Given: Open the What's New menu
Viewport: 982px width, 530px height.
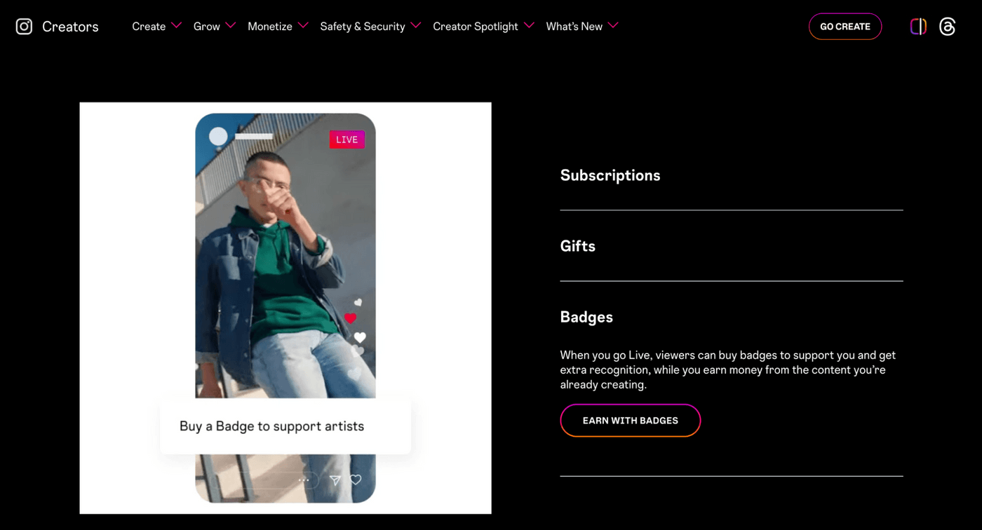Looking at the screenshot, I should pos(574,27).
